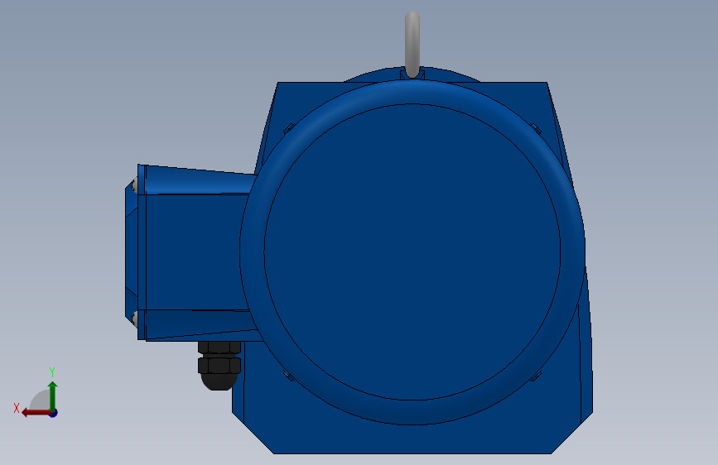Select the black cable gland under terminal box
The image size is (718, 465).
tap(219, 365)
